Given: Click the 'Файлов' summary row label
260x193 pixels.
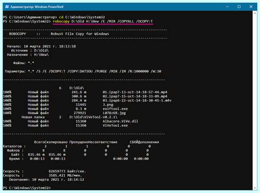Looking at the screenshot, I should click(13, 150).
